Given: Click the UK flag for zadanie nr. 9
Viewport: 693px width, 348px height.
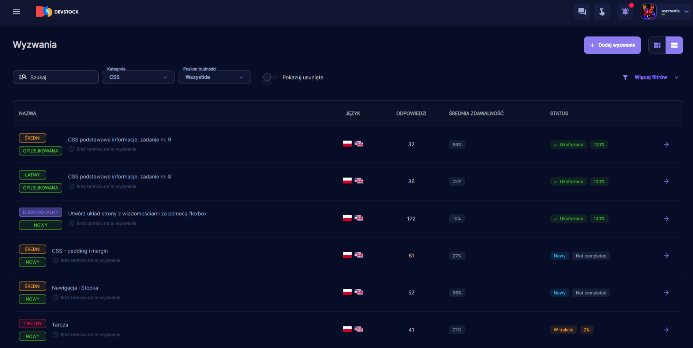Looking at the screenshot, I should point(359,144).
